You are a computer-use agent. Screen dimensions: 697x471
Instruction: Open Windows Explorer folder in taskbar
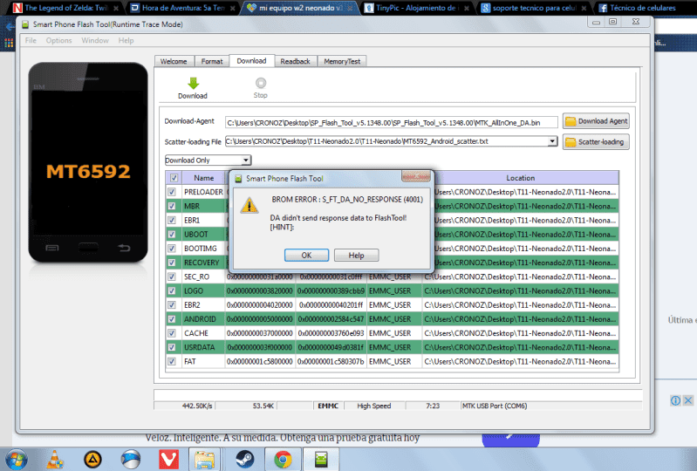[x=204, y=460]
